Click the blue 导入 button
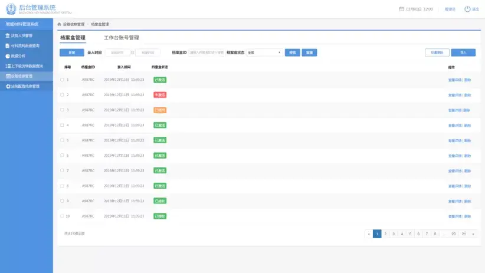 click(x=463, y=52)
